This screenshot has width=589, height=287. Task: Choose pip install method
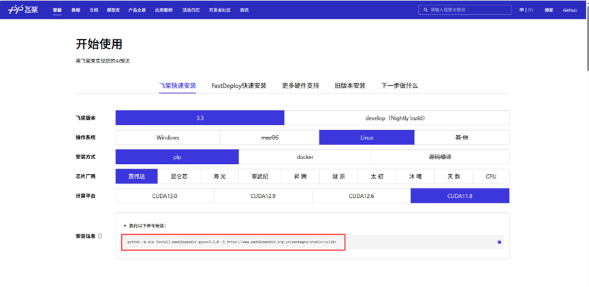point(177,157)
